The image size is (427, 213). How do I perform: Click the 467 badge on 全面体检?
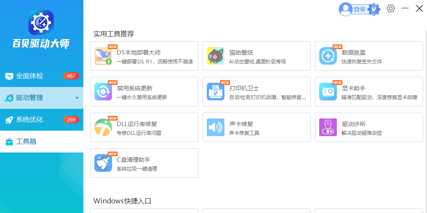71,76
